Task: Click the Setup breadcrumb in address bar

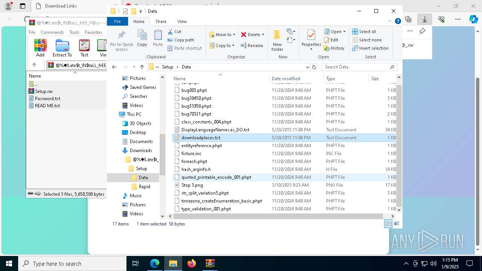Action: [167, 67]
